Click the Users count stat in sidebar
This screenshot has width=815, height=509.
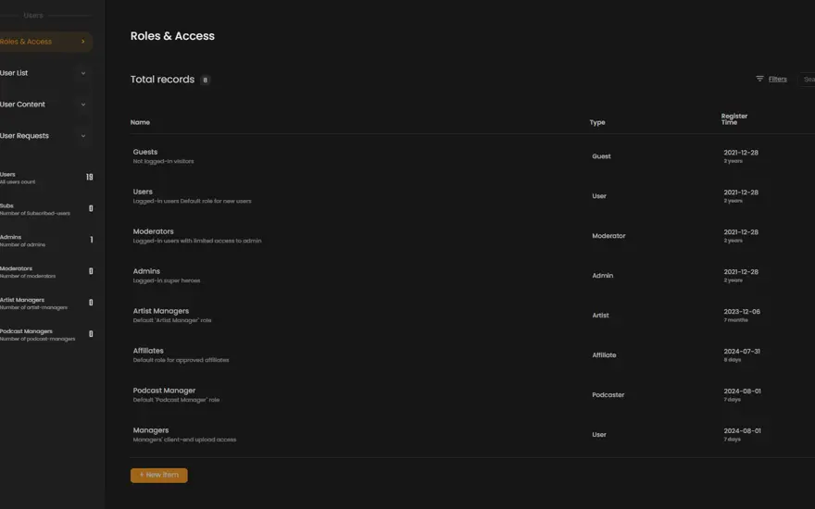click(x=47, y=178)
